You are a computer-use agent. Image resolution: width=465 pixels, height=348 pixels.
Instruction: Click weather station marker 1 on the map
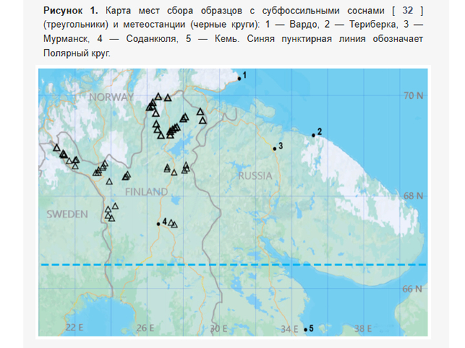[x=240, y=79]
